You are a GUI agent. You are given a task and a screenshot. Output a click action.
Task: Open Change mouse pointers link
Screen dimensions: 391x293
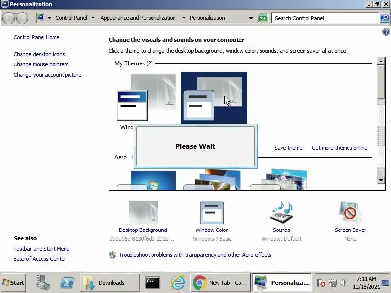(41, 64)
